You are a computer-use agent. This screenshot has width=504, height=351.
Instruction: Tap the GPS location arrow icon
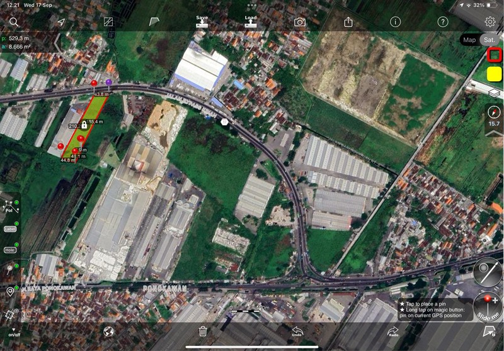(61, 22)
